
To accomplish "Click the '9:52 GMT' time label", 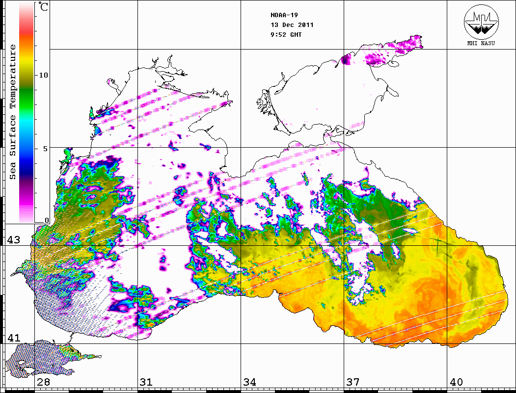I will [286, 34].
